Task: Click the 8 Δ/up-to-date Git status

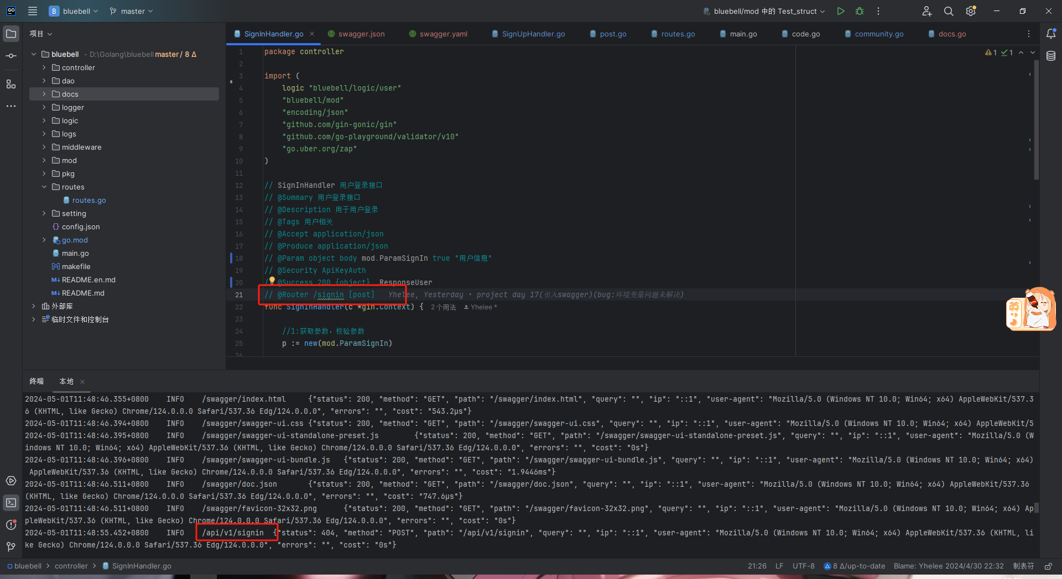Action: pyautogui.click(x=855, y=566)
